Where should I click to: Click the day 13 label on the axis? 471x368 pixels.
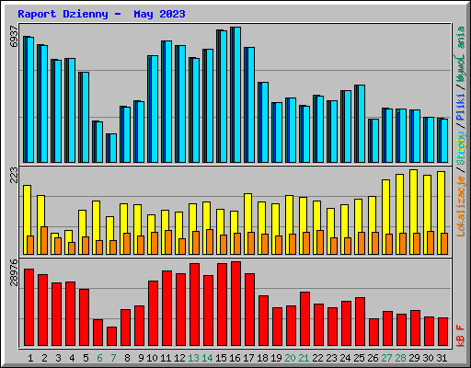click(193, 358)
